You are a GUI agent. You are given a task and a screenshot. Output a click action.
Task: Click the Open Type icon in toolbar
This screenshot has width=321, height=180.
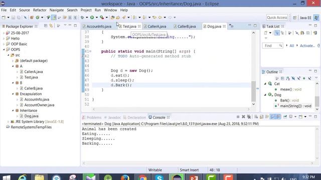112,17
